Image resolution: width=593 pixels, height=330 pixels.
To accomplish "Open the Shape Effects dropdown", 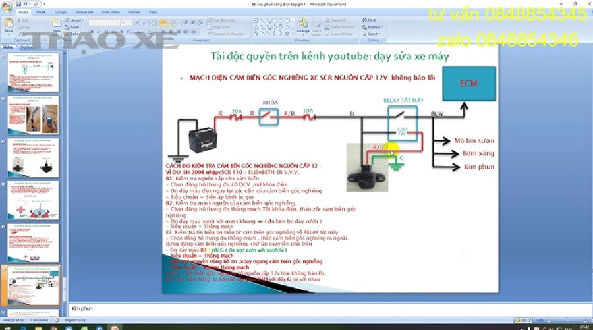I will pos(339,34).
